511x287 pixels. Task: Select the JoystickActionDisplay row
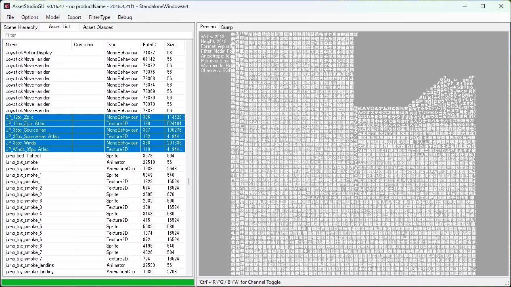(x=94, y=53)
